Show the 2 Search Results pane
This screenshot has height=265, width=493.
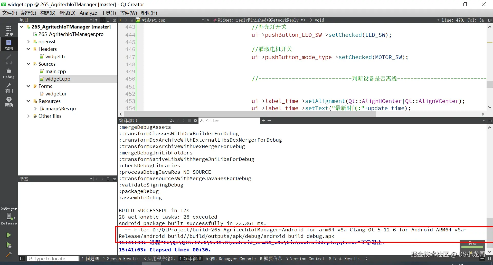121,259
